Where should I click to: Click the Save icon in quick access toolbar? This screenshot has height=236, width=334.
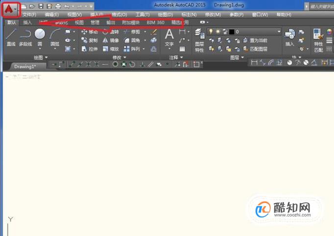pos(41,6)
